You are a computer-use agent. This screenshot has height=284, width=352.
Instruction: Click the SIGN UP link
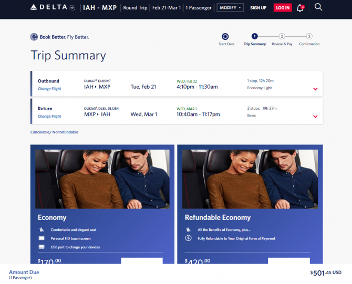coord(258,8)
